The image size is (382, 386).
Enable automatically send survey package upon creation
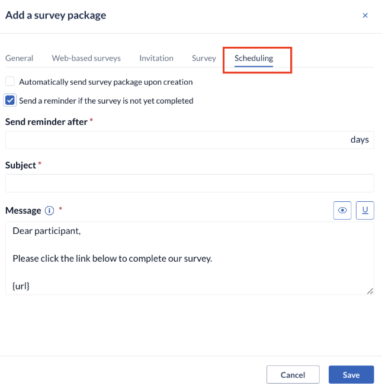(x=10, y=82)
